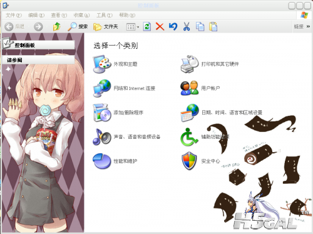Open Printers and Other Hardware icon
Image resolution: width=313 pixels, height=234 pixels.
[190, 64]
